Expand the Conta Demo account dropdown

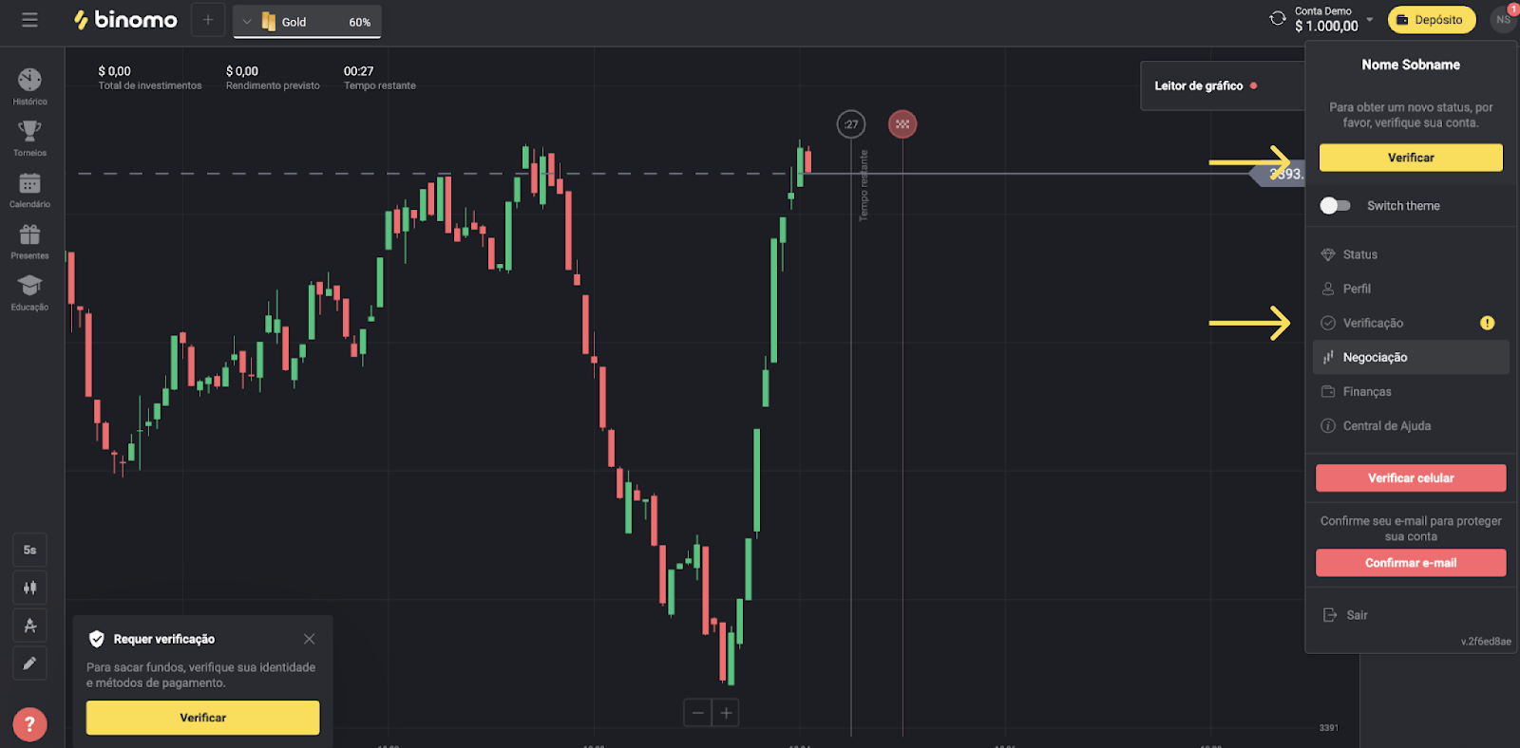point(1369,19)
